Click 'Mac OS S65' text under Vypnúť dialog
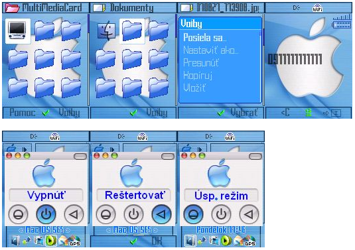Image resolution: width=355 pixels, height=250 pixels. 44,230
